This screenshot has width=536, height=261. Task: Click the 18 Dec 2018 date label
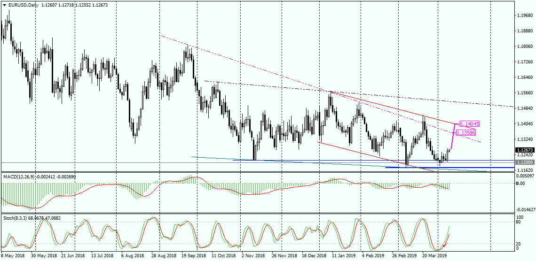point(315,255)
